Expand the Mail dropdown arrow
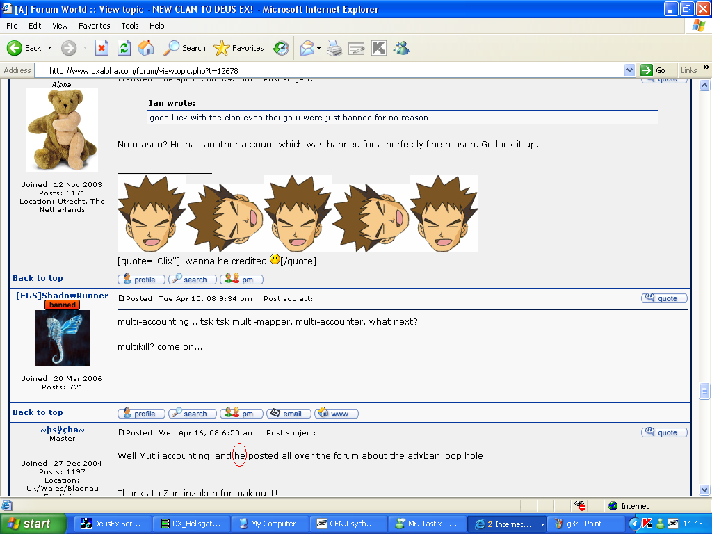This screenshot has height=534, width=712. click(x=318, y=48)
